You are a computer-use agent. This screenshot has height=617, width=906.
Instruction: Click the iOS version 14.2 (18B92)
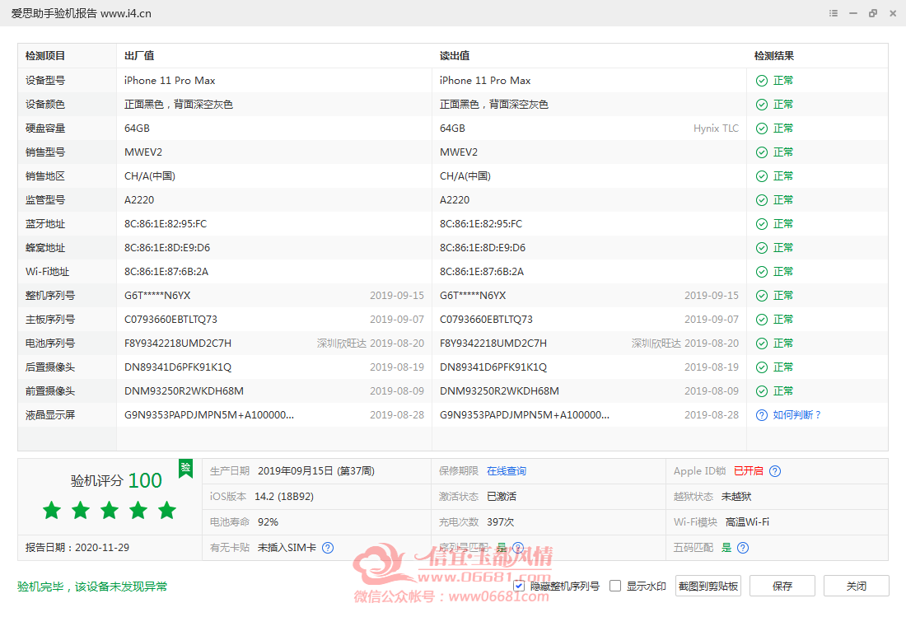pyautogui.click(x=284, y=497)
